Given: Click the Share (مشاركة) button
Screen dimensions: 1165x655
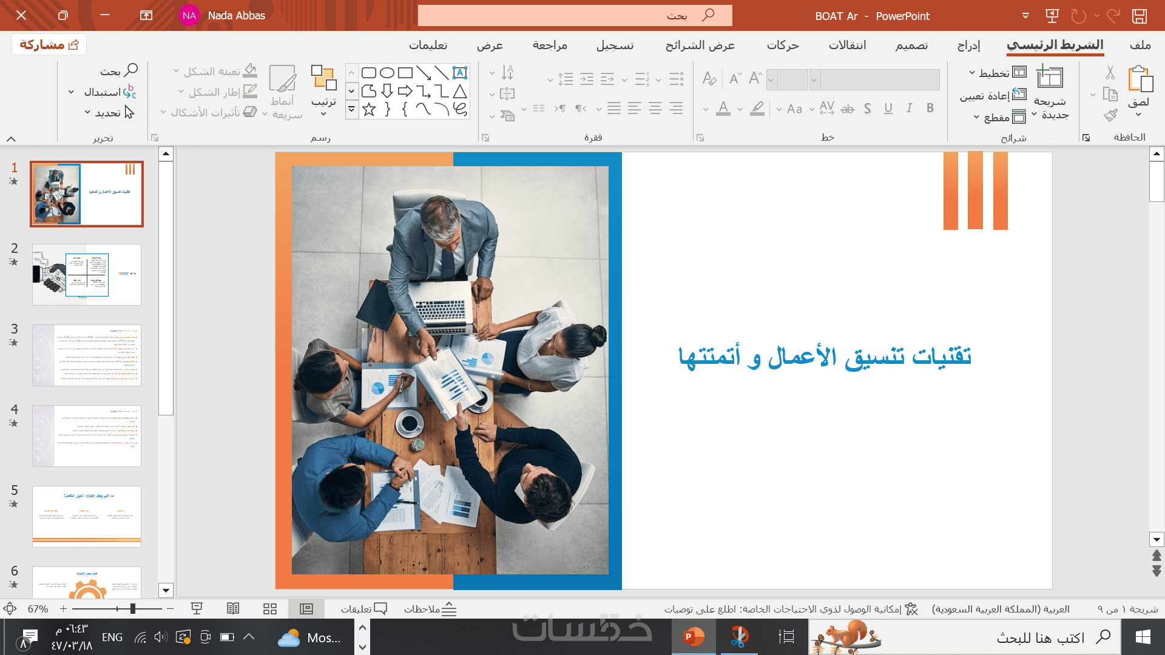Looking at the screenshot, I should coord(49,44).
